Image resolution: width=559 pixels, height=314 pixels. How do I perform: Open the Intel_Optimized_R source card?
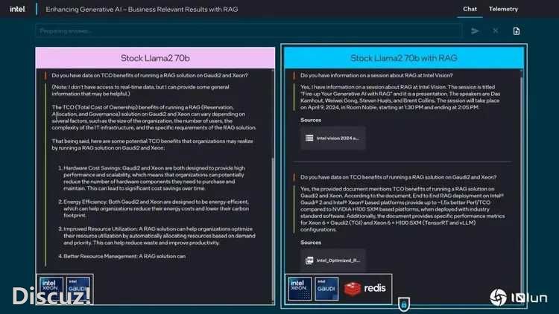point(332,260)
